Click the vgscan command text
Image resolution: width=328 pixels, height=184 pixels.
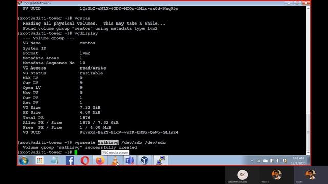coord(83,18)
